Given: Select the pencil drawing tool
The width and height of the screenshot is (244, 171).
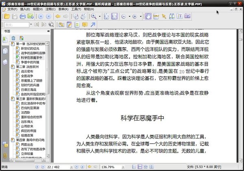Looking at the screenshot, I should [61, 24].
